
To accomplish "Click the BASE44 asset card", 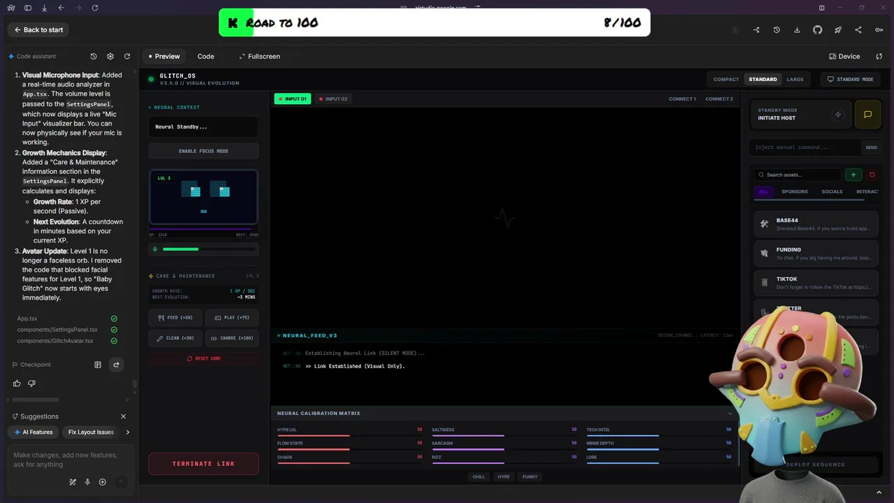I will [x=816, y=224].
